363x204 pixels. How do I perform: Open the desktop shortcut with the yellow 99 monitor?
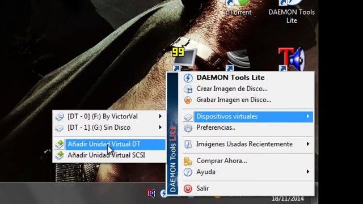coord(184,59)
